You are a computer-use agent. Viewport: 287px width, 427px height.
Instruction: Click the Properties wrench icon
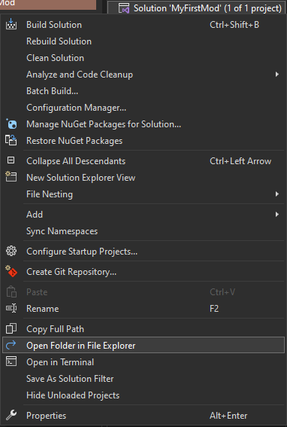tap(11, 415)
